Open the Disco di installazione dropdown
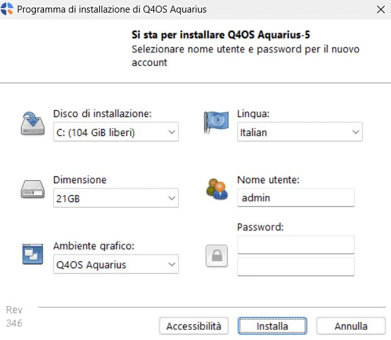This screenshot has height=340, width=391. [x=116, y=132]
